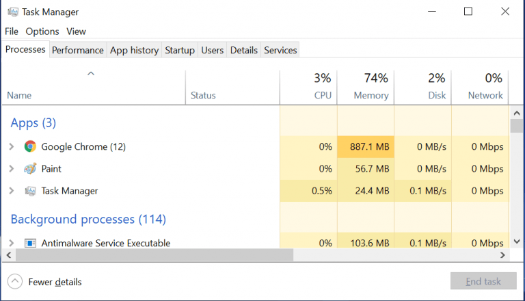Viewport: 525px width, 301px height.
Task: Click the Fewer details circle arrow icon
Action: pyautogui.click(x=15, y=282)
